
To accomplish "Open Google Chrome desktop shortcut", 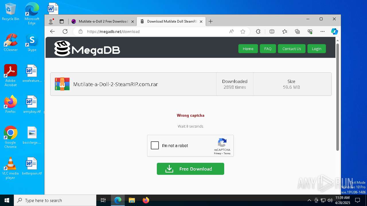I will (x=11, y=137).
